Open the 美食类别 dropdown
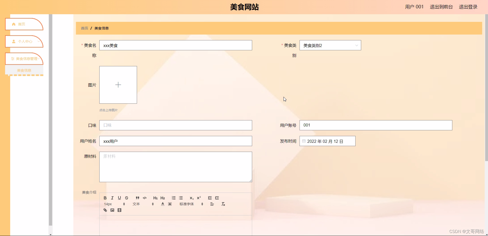 pos(330,45)
